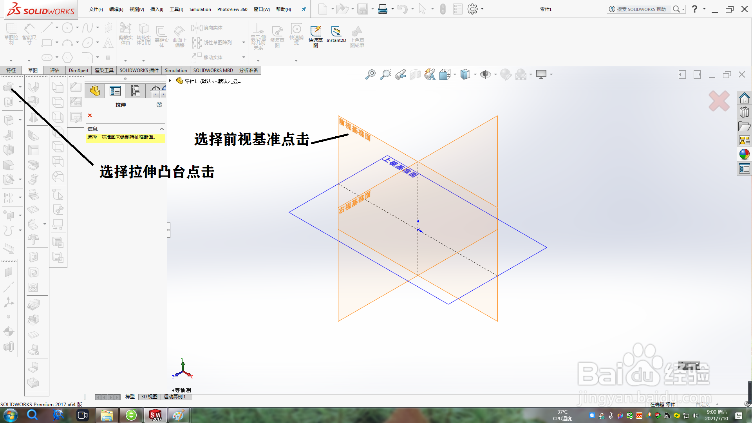752x423 pixels.
Task: Open the 文件(F) menu
Action: (96, 9)
